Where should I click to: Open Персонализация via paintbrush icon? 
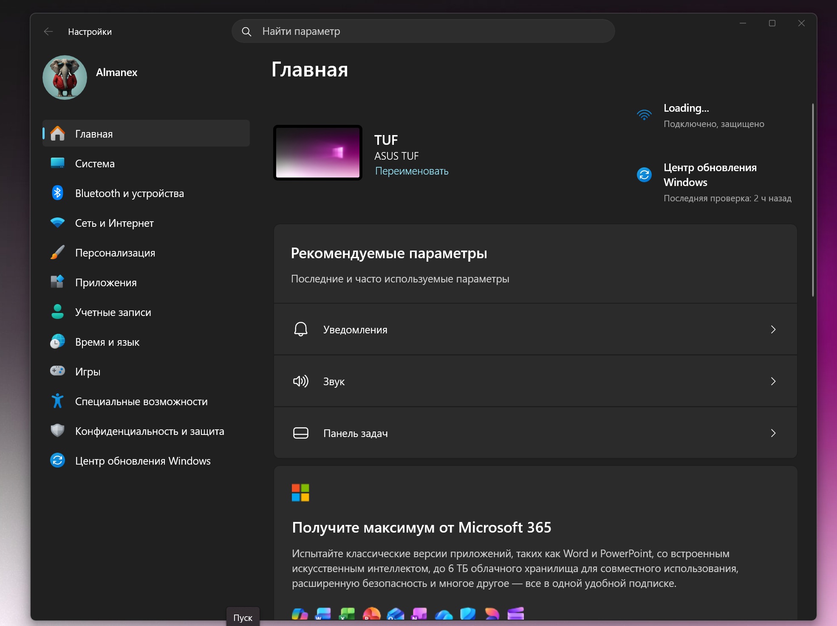pyautogui.click(x=57, y=252)
